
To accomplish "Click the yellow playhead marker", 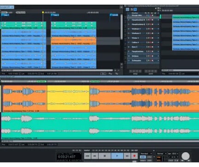I will coord(43,12).
